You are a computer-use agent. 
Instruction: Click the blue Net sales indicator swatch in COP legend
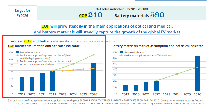tap(17, 52)
